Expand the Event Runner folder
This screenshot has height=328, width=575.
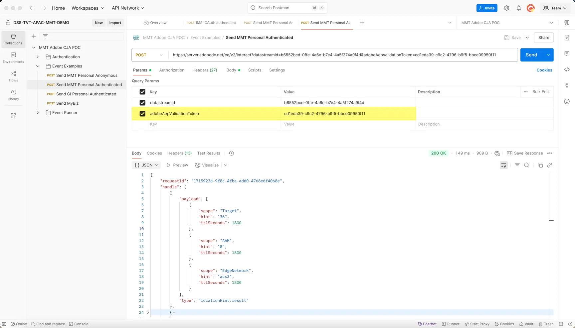(38, 113)
